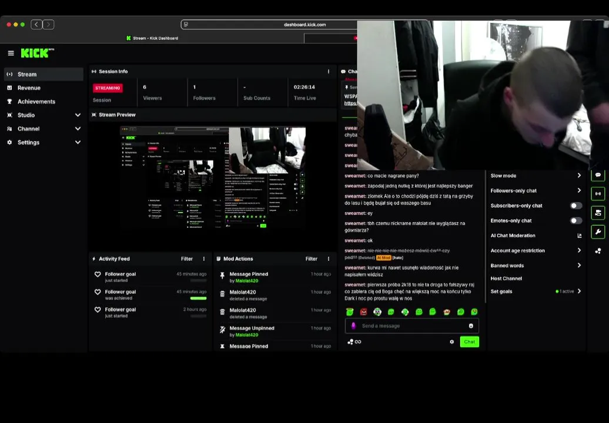Image resolution: width=609 pixels, height=423 pixels.
Task: Select the Host Channel option
Action: point(506,278)
